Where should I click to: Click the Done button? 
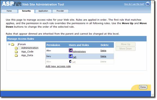[x=143, y=87]
